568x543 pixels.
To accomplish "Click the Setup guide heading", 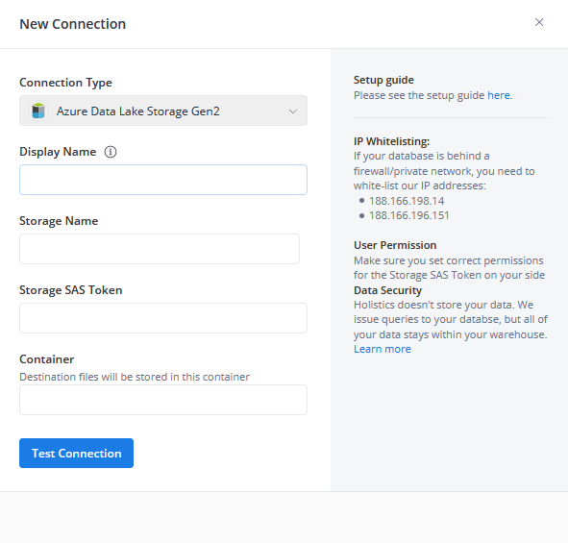I will pos(383,80).
